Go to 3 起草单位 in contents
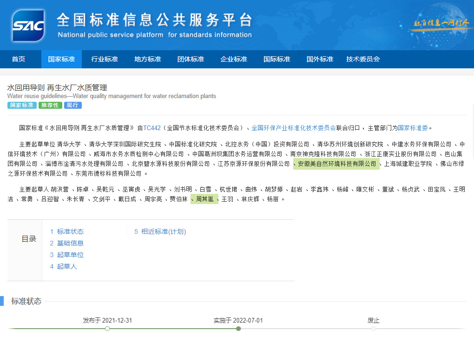 pos(67,255)
